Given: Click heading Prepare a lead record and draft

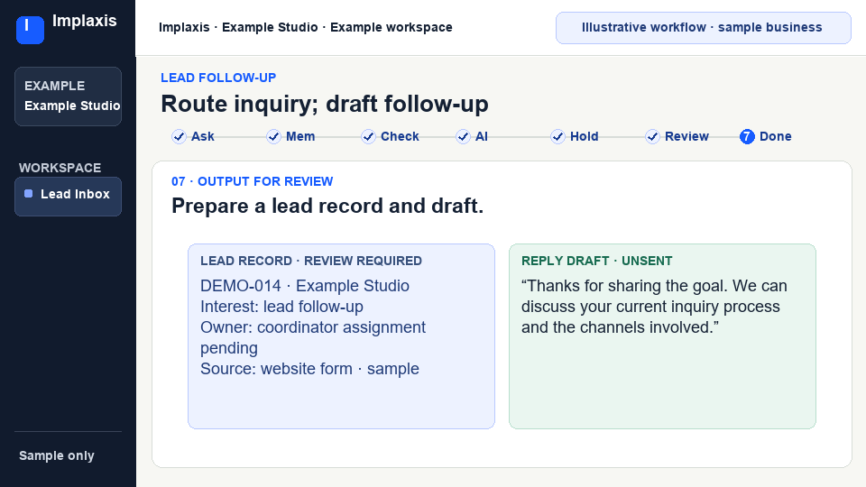Looking at the screenshot, I should (x=327, y=206).
